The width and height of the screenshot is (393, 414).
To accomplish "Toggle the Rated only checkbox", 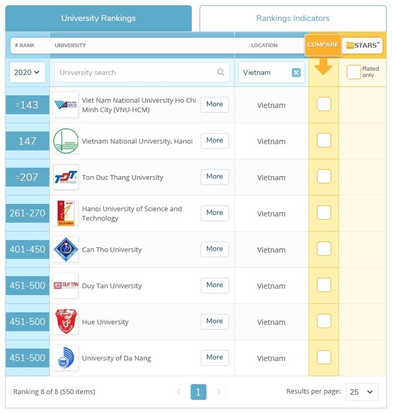I will point(354,72).
